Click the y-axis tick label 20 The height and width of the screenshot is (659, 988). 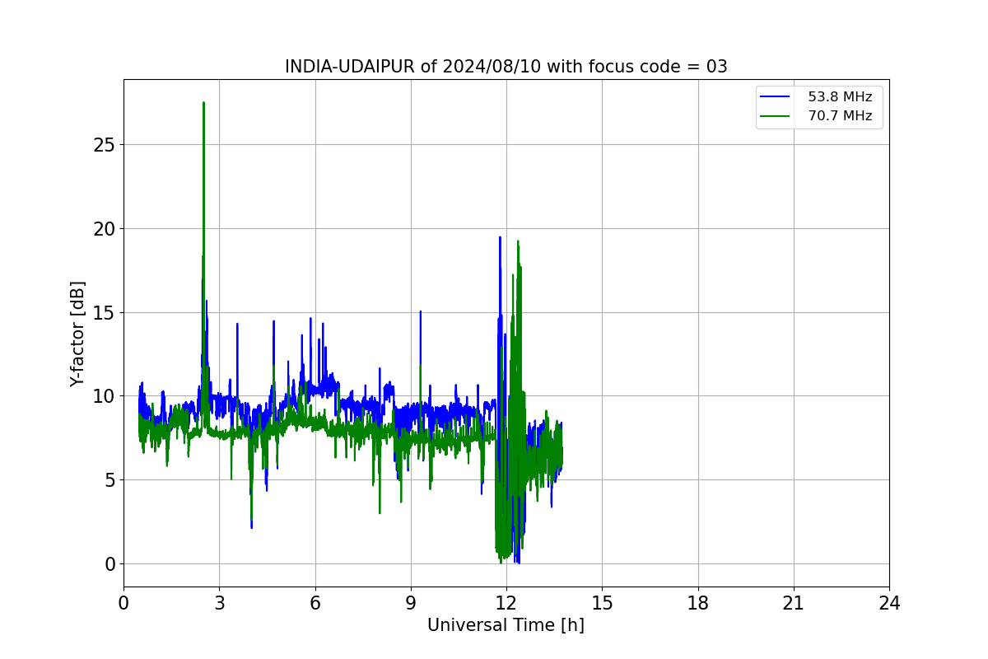tap(105, 229)
